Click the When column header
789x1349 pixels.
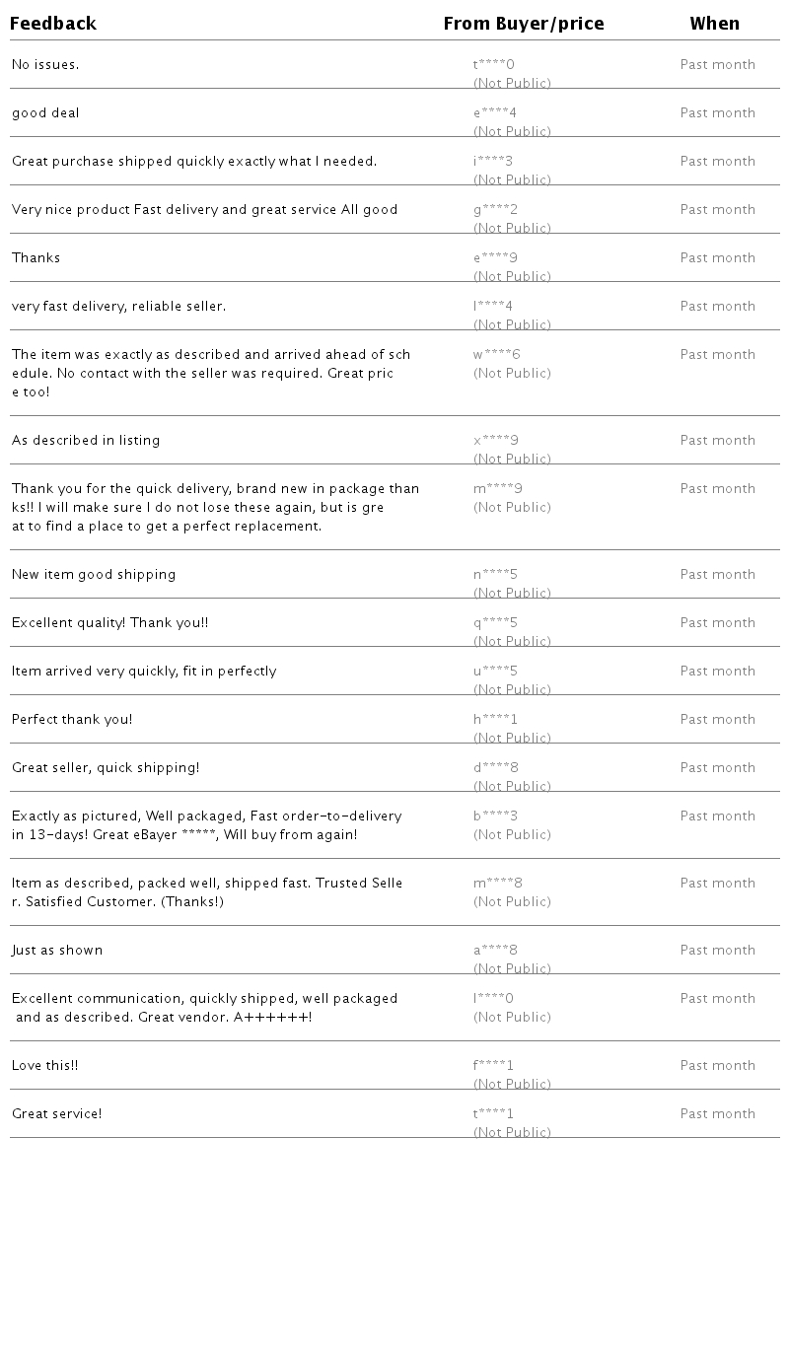point(714,24)
